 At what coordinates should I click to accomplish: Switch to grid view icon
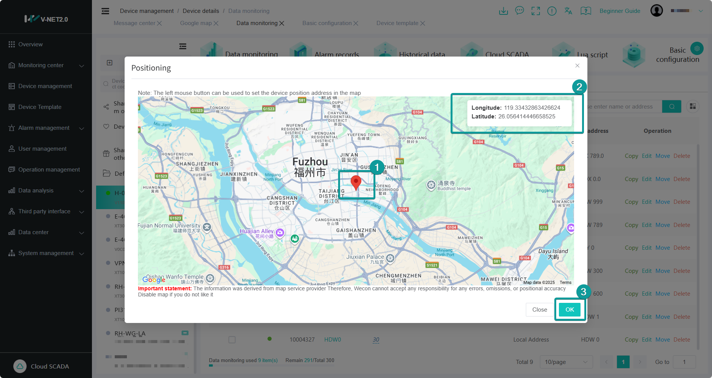point(693,107)
